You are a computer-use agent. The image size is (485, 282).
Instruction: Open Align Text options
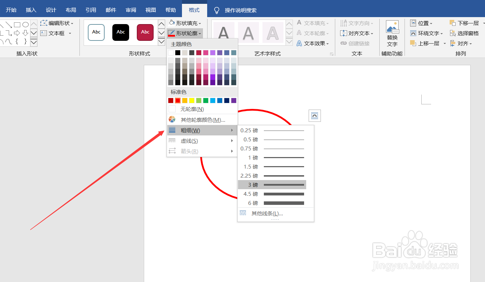357,33
